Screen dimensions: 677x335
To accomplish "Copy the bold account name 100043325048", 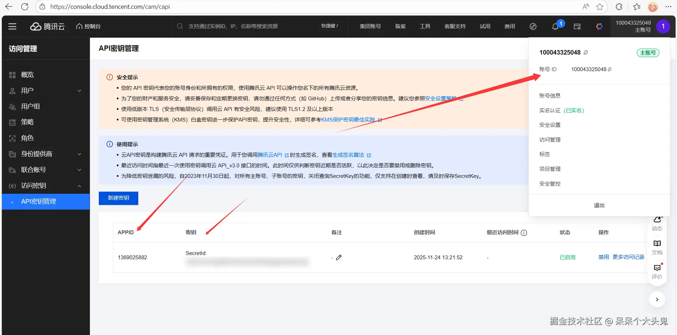I will click(x=586, y=52).
